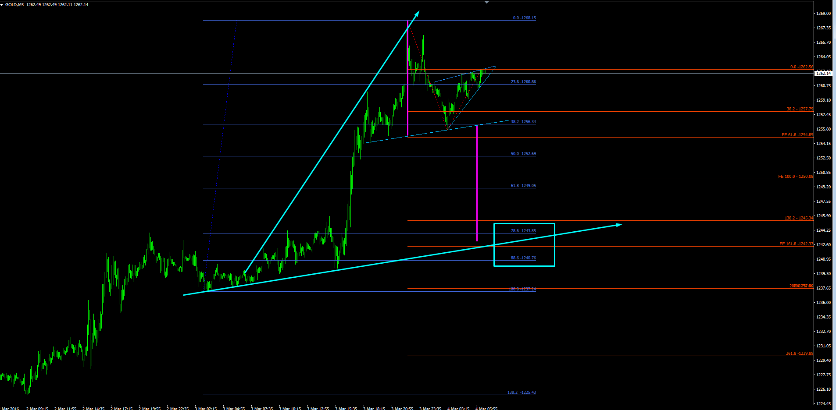Select the blue Fibonacci label 50.0 -1252.69

point(523,154)
